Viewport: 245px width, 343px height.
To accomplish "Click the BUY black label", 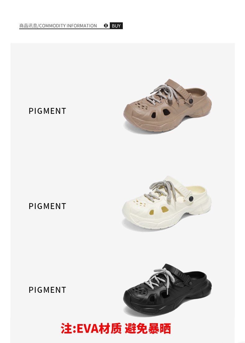I will coord(116,26).
